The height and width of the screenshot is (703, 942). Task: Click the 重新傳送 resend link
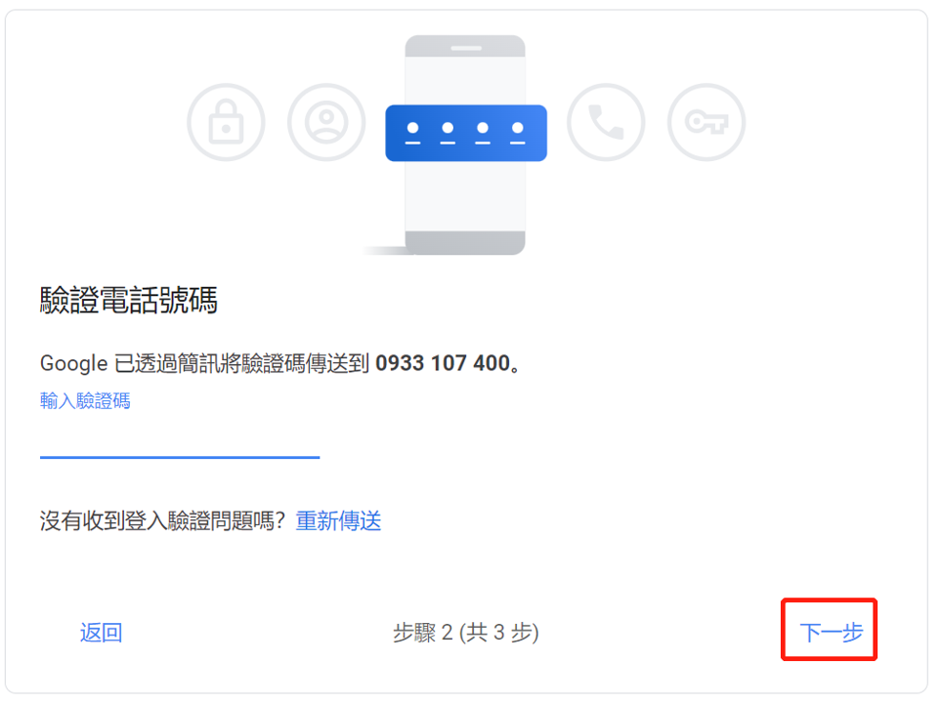338,520
